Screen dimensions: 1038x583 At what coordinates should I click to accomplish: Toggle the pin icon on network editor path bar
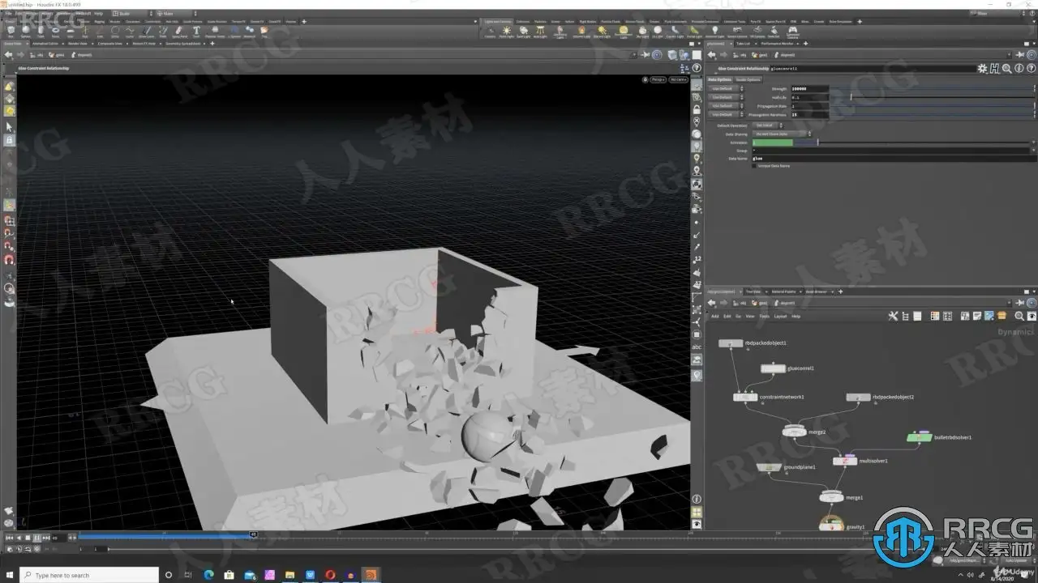(1020, 303)
